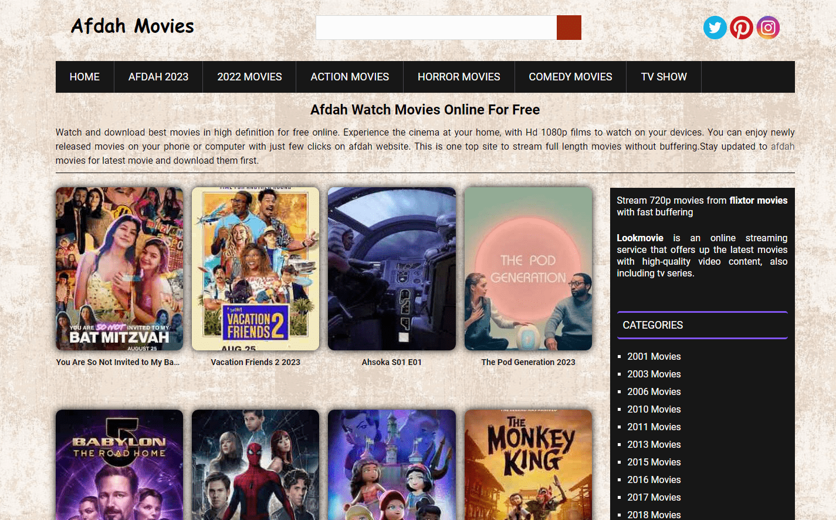This screenshot has width=836, height=520.
Task: Open the Babylon 5 Road Home poster
Action: point(119,465)
